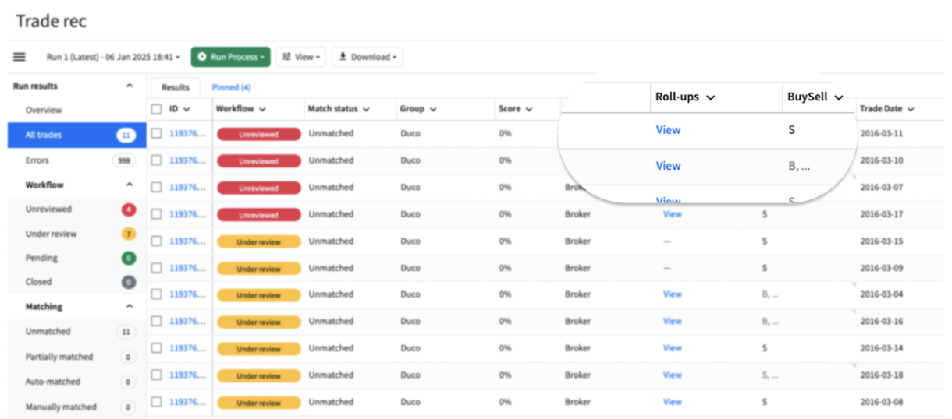Click the first red Unreviewed status pill
This screenshot has height=419, width=952.
258,134
